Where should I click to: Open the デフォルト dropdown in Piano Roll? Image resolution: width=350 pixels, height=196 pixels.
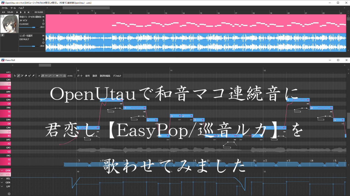pyautogui.click(x=117, y=76)
